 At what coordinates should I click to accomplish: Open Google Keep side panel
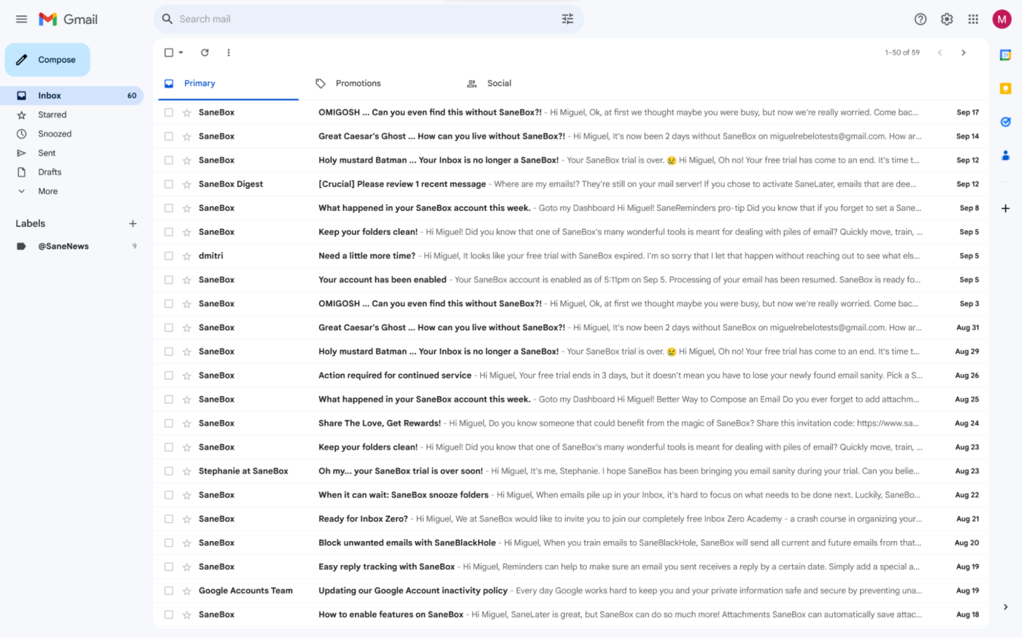[x=1005, y=88]
